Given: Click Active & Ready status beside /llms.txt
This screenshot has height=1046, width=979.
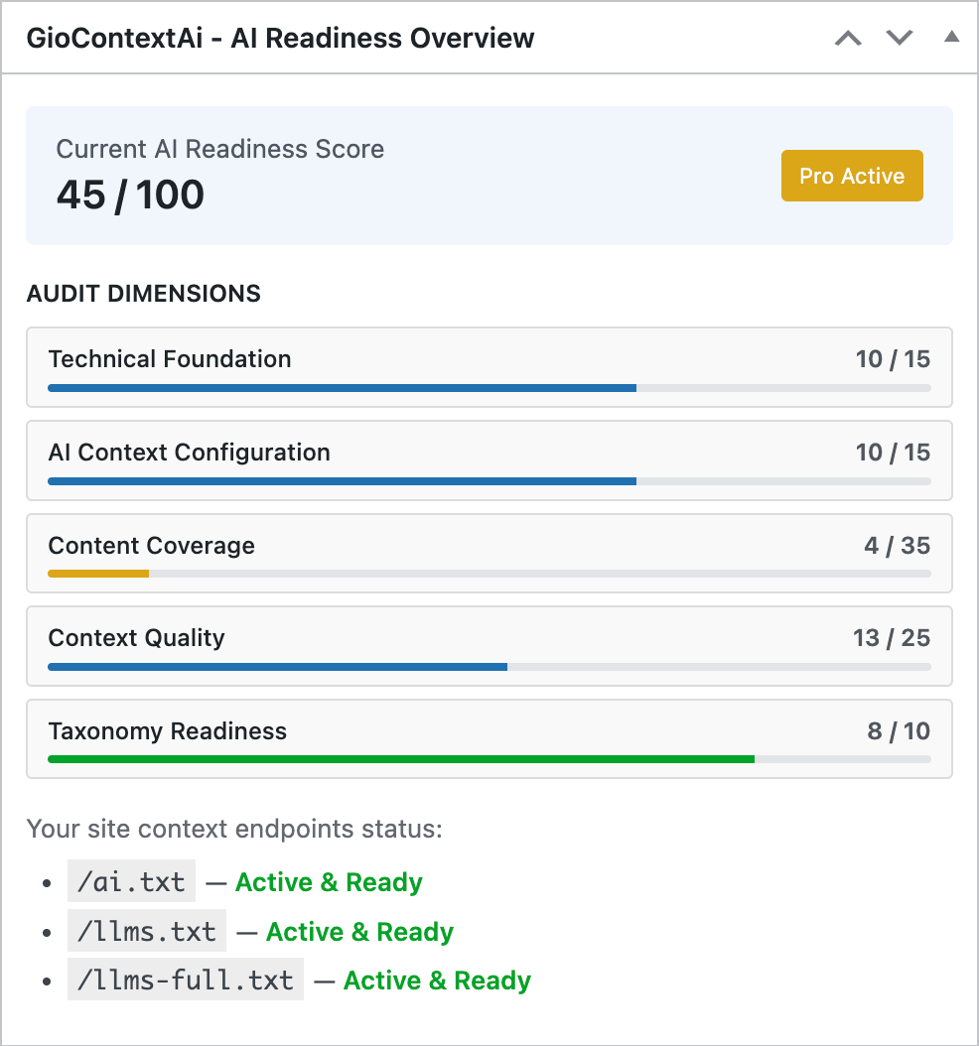Looking at the screenshot, I should click(x=359, y=931).
